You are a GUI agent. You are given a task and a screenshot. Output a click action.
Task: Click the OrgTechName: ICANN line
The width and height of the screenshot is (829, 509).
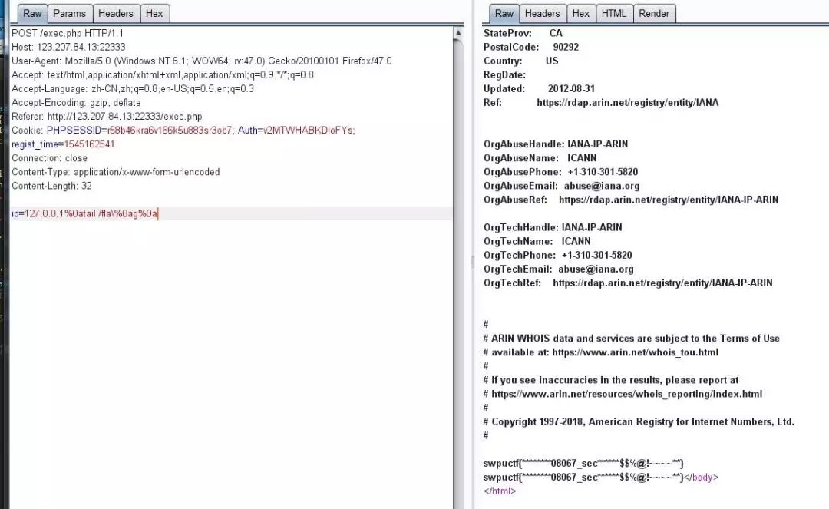click(537, 242)
